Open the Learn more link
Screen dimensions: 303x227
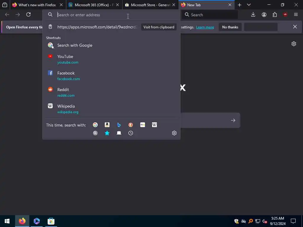click(x=205, y=27)
